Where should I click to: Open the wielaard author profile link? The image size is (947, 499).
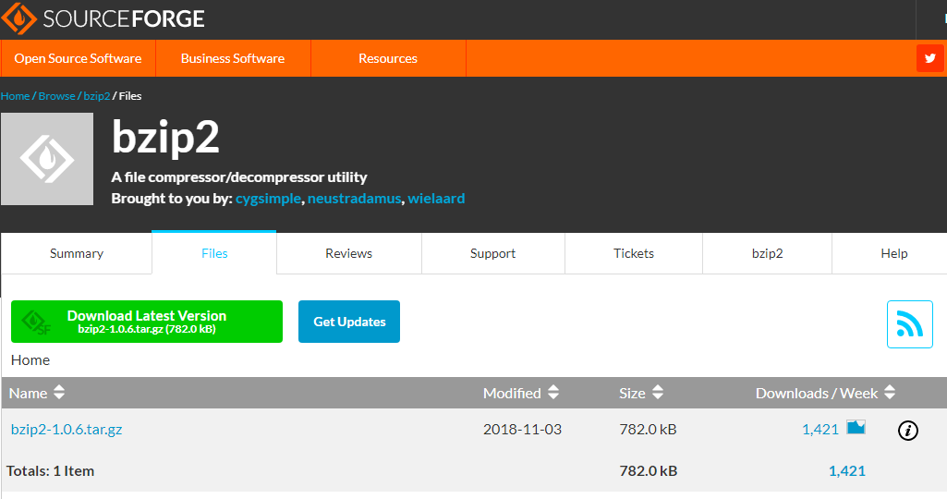pyautogui.click(x=436, y=198)
